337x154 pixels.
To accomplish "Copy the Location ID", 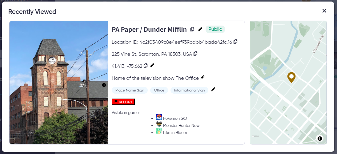I will (x=235, y=42).
